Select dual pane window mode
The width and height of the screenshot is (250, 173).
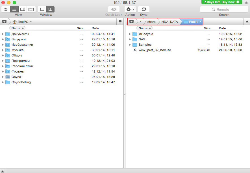[x=50, y=9]
